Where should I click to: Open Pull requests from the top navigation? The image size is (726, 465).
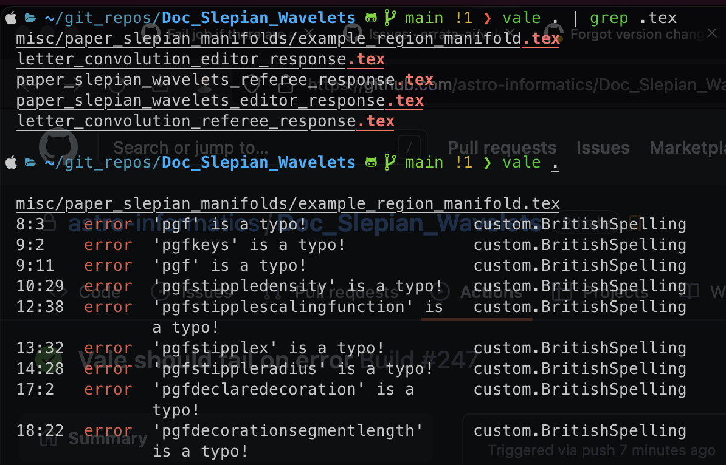[x=502, y=148]
